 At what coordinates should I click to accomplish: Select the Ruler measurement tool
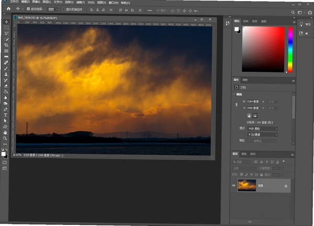[x=6, y=56]
